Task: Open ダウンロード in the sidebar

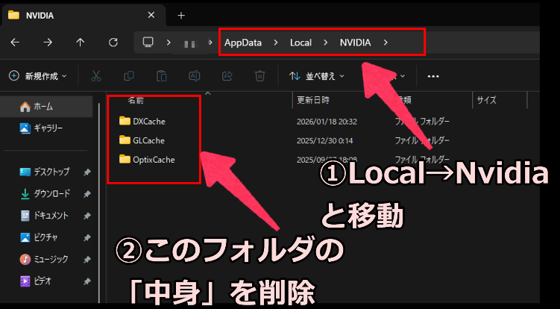Action: point(51,193)
